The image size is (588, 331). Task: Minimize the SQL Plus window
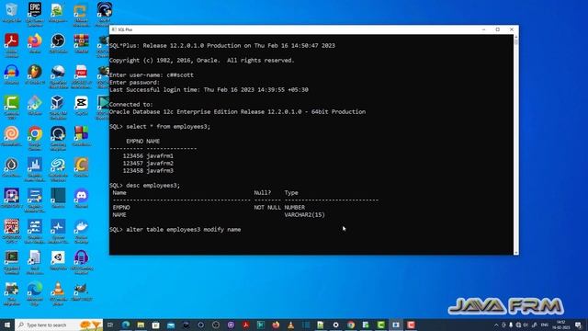click(484, 29)
